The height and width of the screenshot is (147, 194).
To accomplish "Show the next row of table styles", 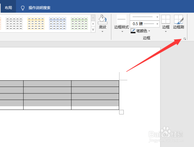I will coord(93,24).
